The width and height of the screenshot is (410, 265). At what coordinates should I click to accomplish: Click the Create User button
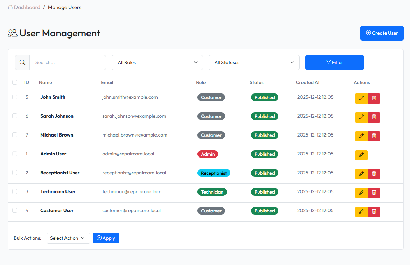point(382,33)
